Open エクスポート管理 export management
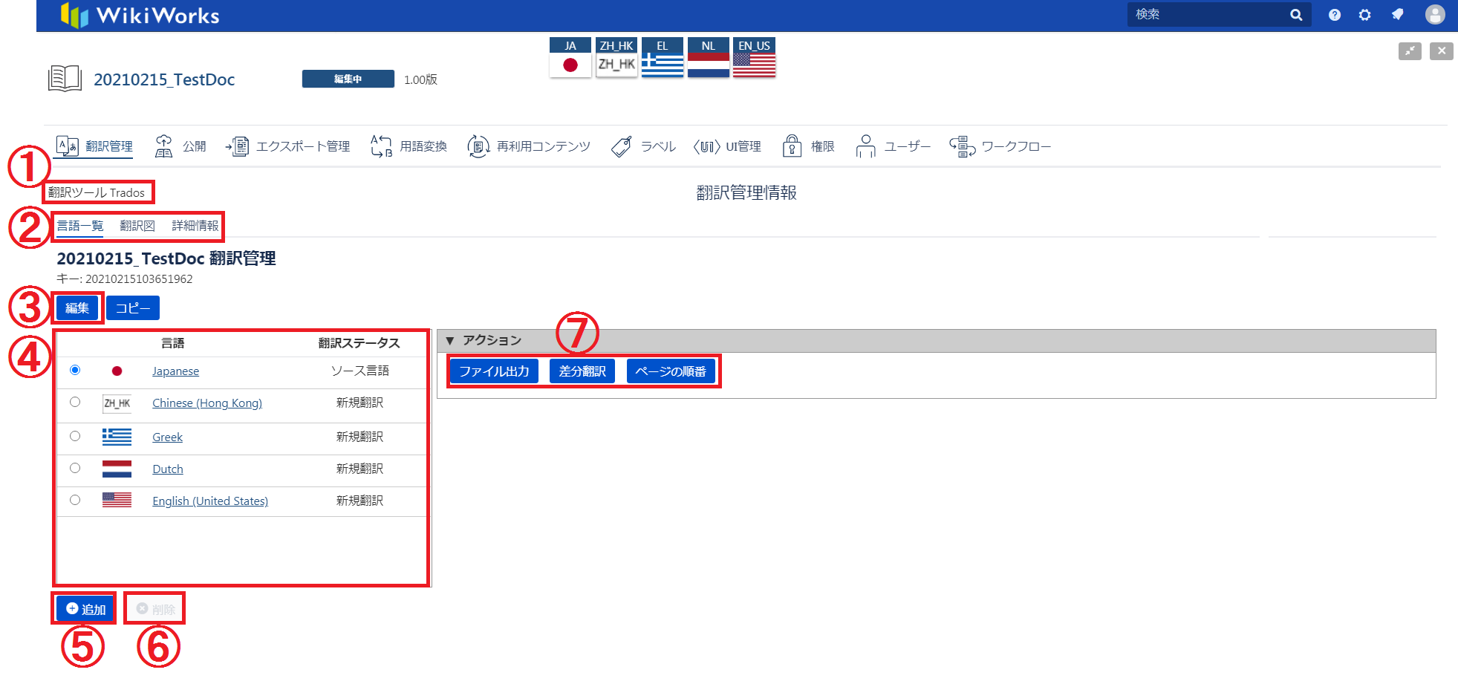Screen dimensions: 1458x687 288,146
